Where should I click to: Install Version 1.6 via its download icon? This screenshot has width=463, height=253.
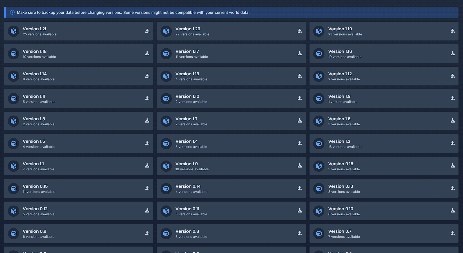[x=453, y=121]
